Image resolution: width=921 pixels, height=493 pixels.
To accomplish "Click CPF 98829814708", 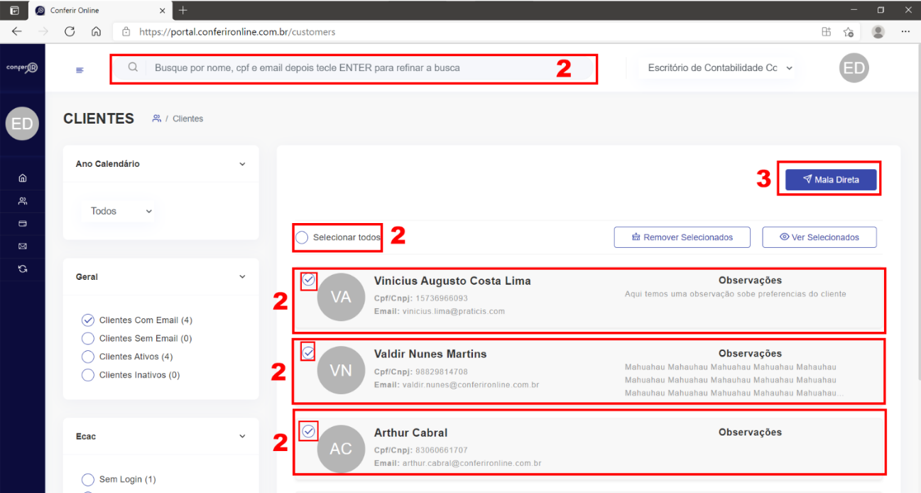I will coord(442,372).
